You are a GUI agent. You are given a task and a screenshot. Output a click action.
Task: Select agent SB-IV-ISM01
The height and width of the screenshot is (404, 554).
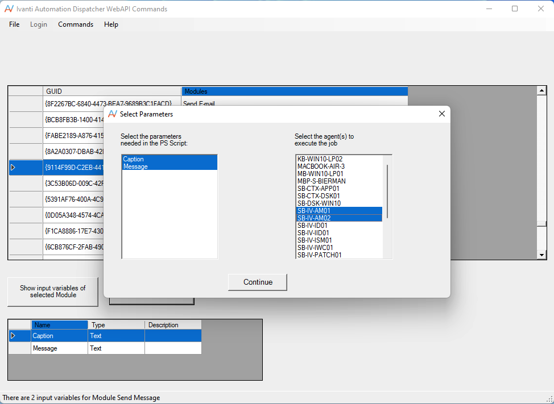point(339,240)
